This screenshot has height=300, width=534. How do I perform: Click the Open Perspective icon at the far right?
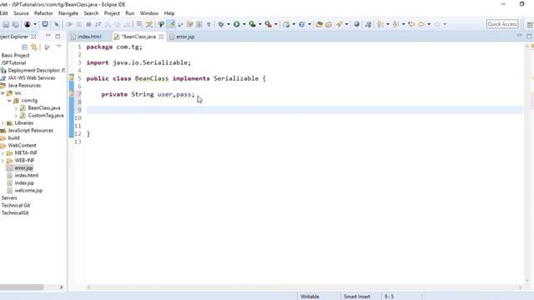(x=531, y=24)
